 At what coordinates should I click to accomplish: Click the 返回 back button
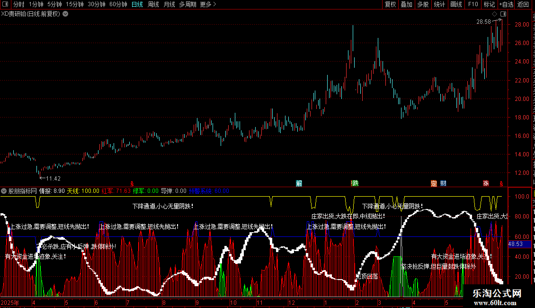coord(523,4)
